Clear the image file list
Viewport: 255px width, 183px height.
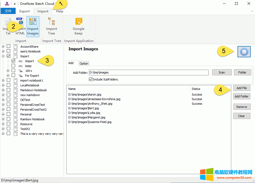click(242, 116)
